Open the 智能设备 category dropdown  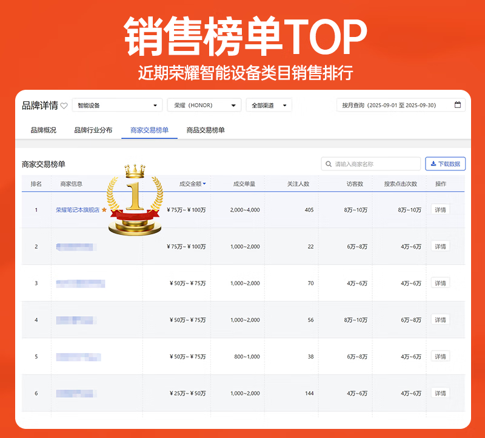pyautogui.click(x=117, y=105)
